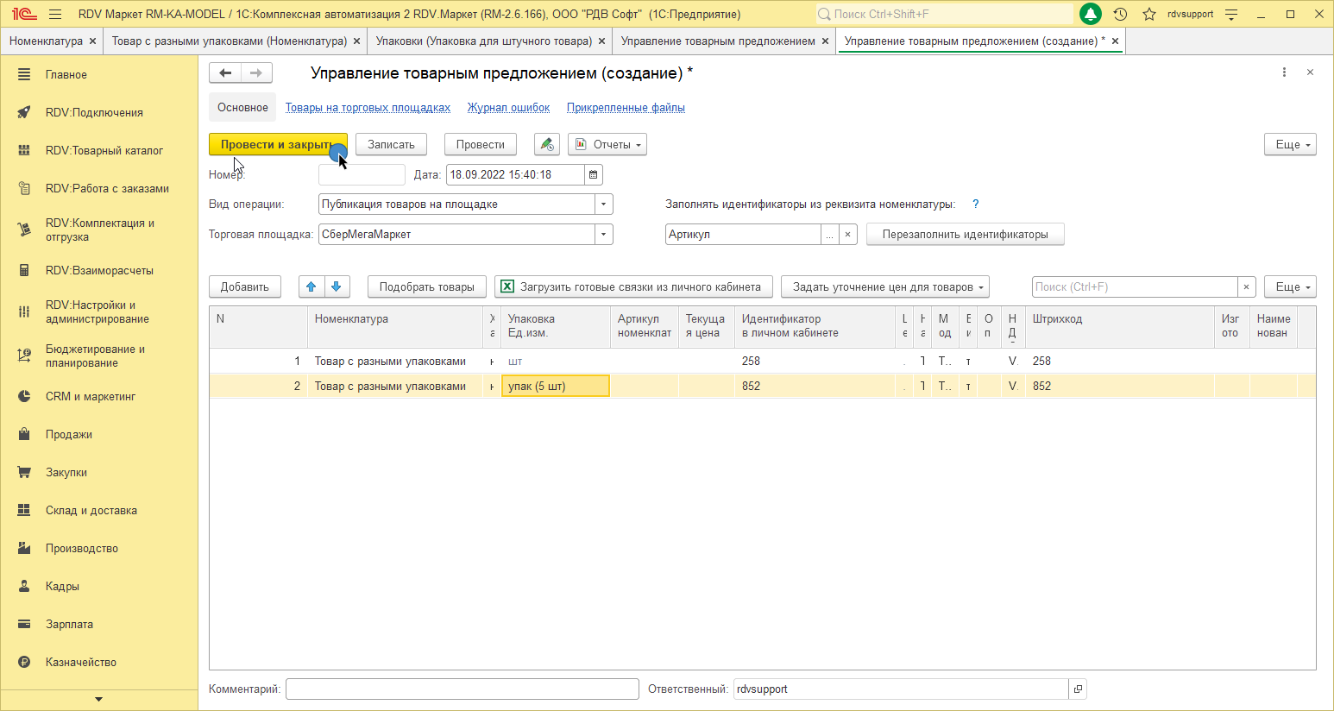Switch to the Номенклатура tab
This screenshot has height=711, width=1334.
(46, 41)
